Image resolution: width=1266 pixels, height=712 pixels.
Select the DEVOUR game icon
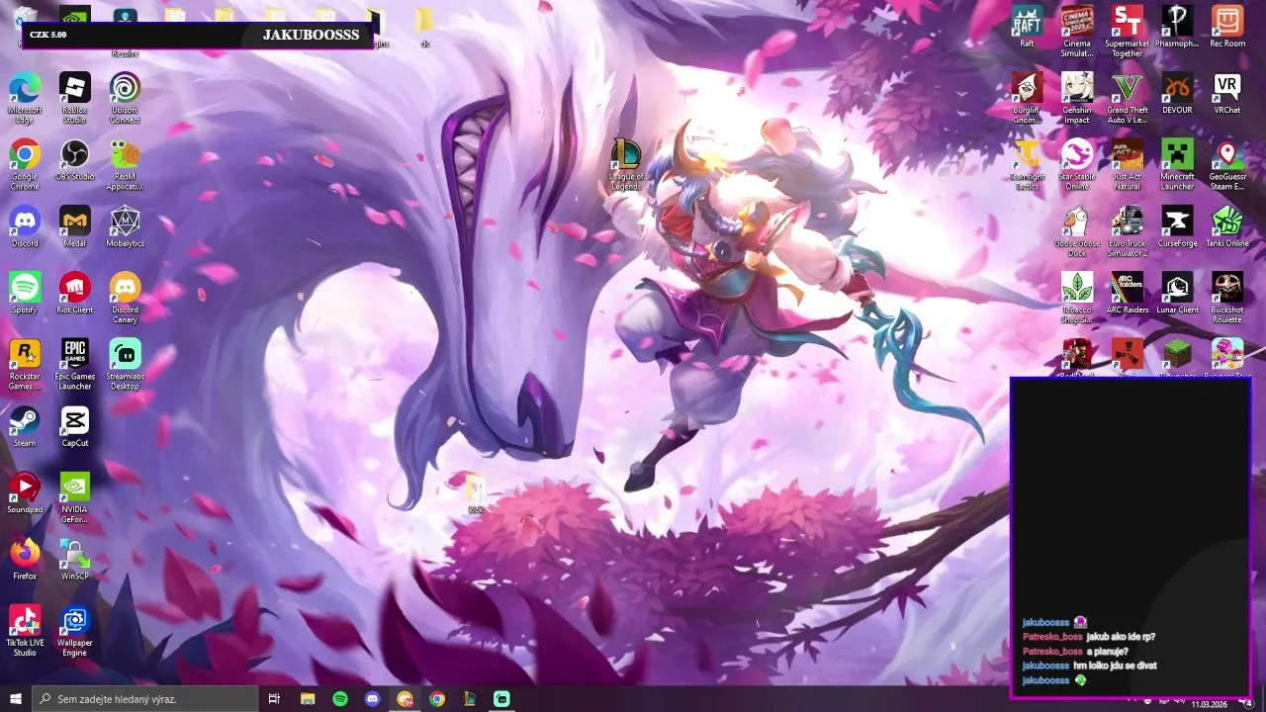tap(1177, 93)
